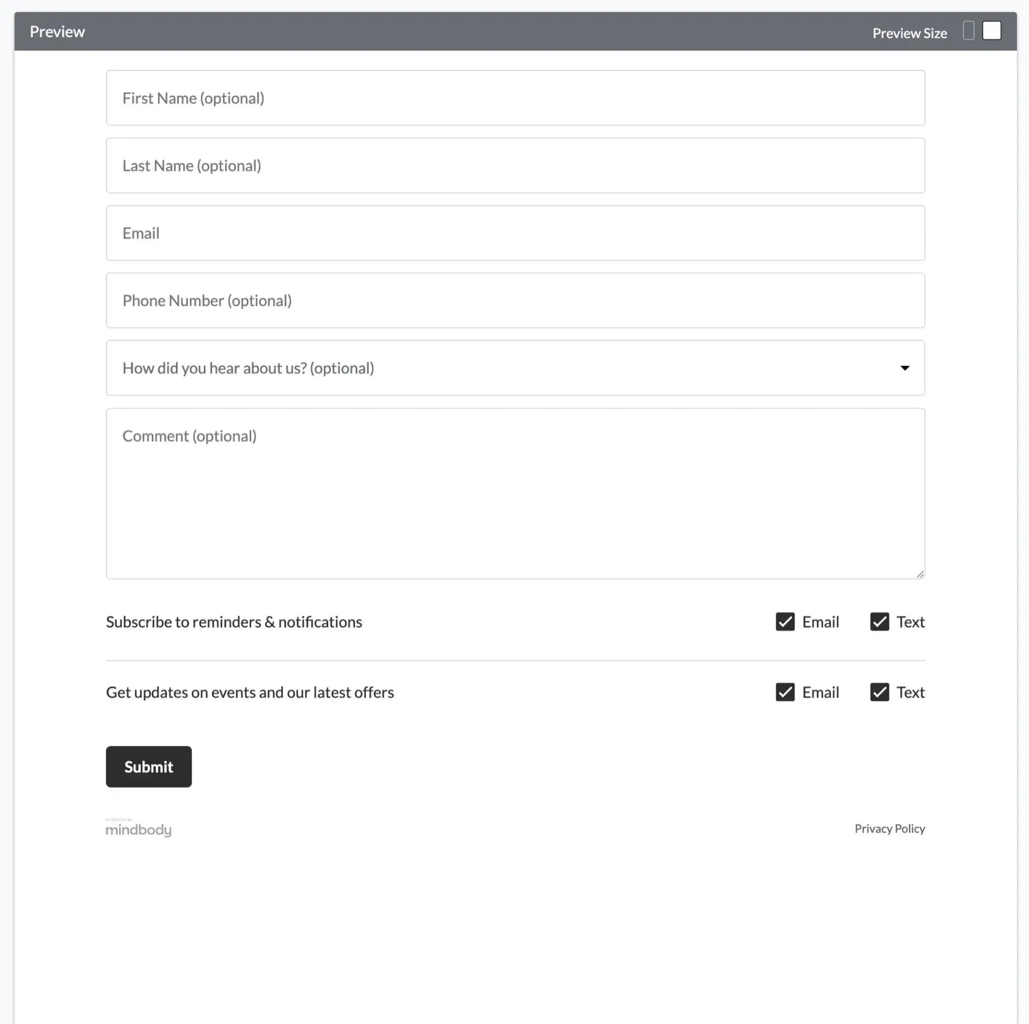Switch to mobile preview size icon
The width and height of the screenshot is (1029, 1024).
968,31
